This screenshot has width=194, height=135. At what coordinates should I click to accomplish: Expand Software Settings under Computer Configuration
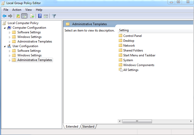point(9,33)
